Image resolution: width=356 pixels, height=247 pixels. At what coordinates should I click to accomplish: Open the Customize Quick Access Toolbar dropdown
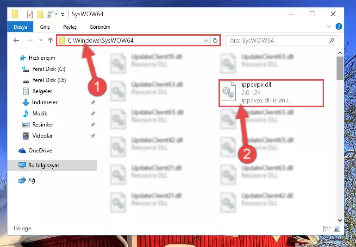pos(62,14)
